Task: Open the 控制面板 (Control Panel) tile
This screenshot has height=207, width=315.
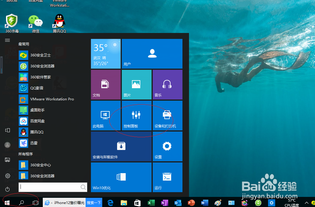Action: click(137, 116)
